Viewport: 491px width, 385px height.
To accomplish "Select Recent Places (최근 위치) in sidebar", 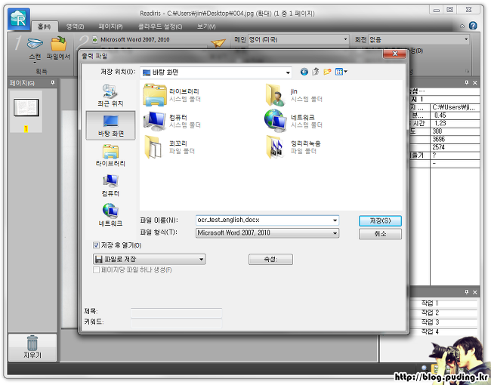I will point(110,95).
